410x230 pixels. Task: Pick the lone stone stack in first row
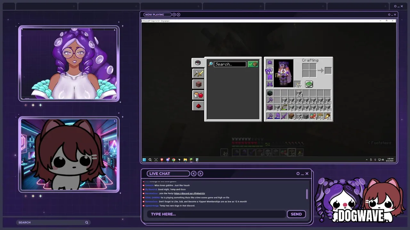coord(299,93)
